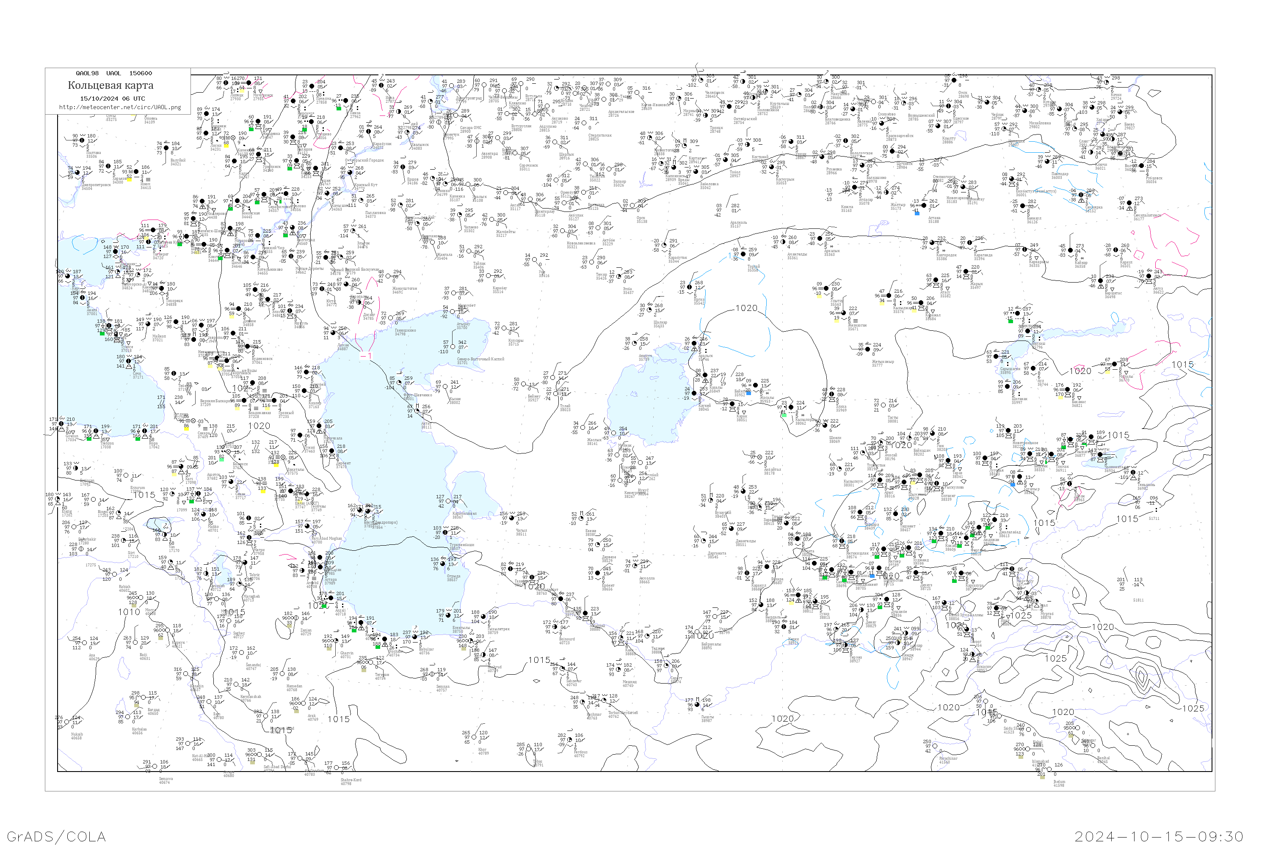Click the Форт-Шевченко station cloud-cover circle
This screenshot has width=1270, height=846.
coord(399,382)
